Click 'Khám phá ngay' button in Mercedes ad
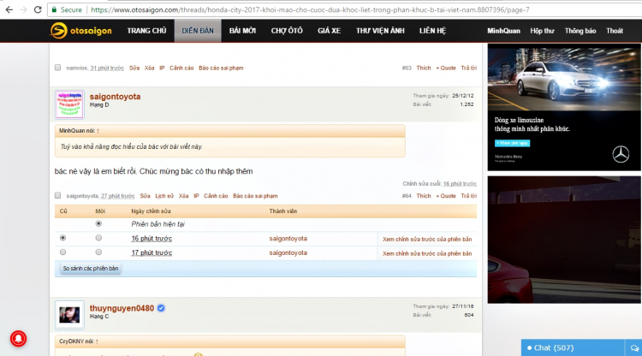The width and height of the screenshot is (642, 356). [512, 143]
